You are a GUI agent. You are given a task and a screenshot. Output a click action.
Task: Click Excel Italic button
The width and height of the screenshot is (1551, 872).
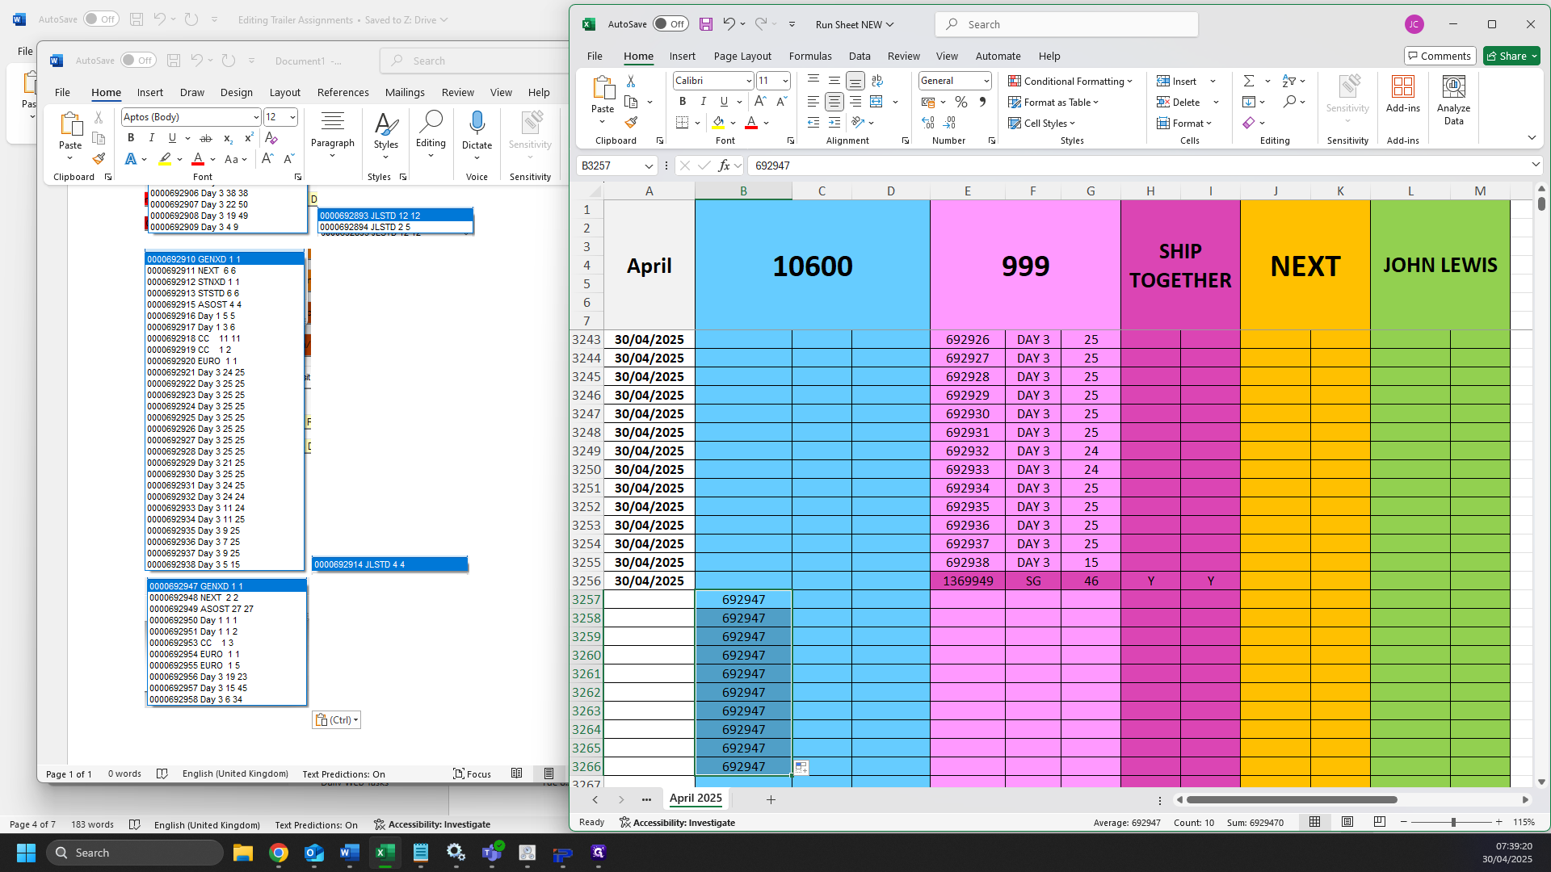(x=704, y=102)
